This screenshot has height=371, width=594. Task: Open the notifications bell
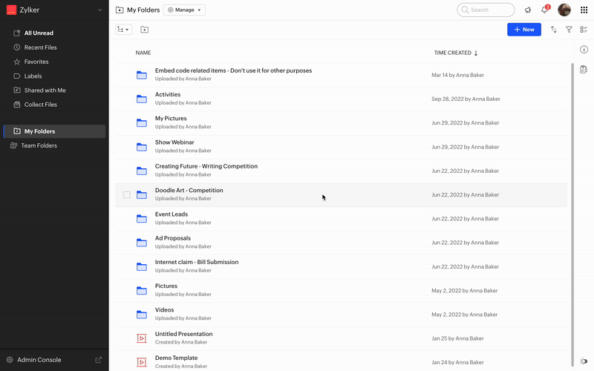[x=546, y=10]
